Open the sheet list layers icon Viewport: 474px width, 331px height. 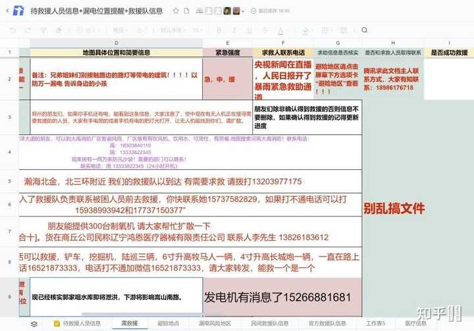[34, 324]
